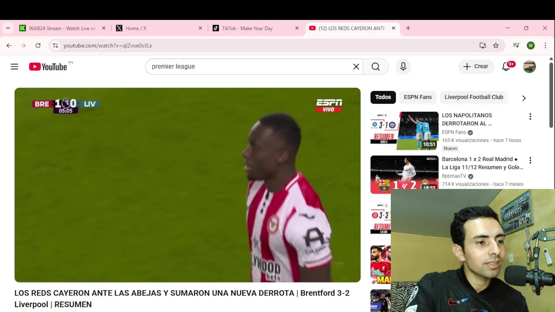Viewport: 555px width, 312px height.
Task: Select the ESPN Fans filter chip
Action: [x=418, y=97]
